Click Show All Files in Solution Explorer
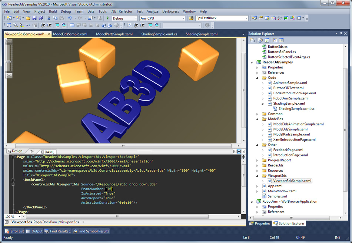Image resolution: width=352 pixels, height=243 pixels. point(260,40)
